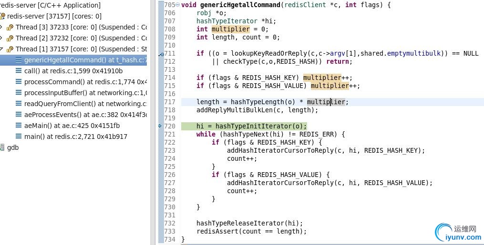This screenshot has width=484, height=245.
Task: Click 'multiplier' declaration on line 708
Action: pos(231,29)
